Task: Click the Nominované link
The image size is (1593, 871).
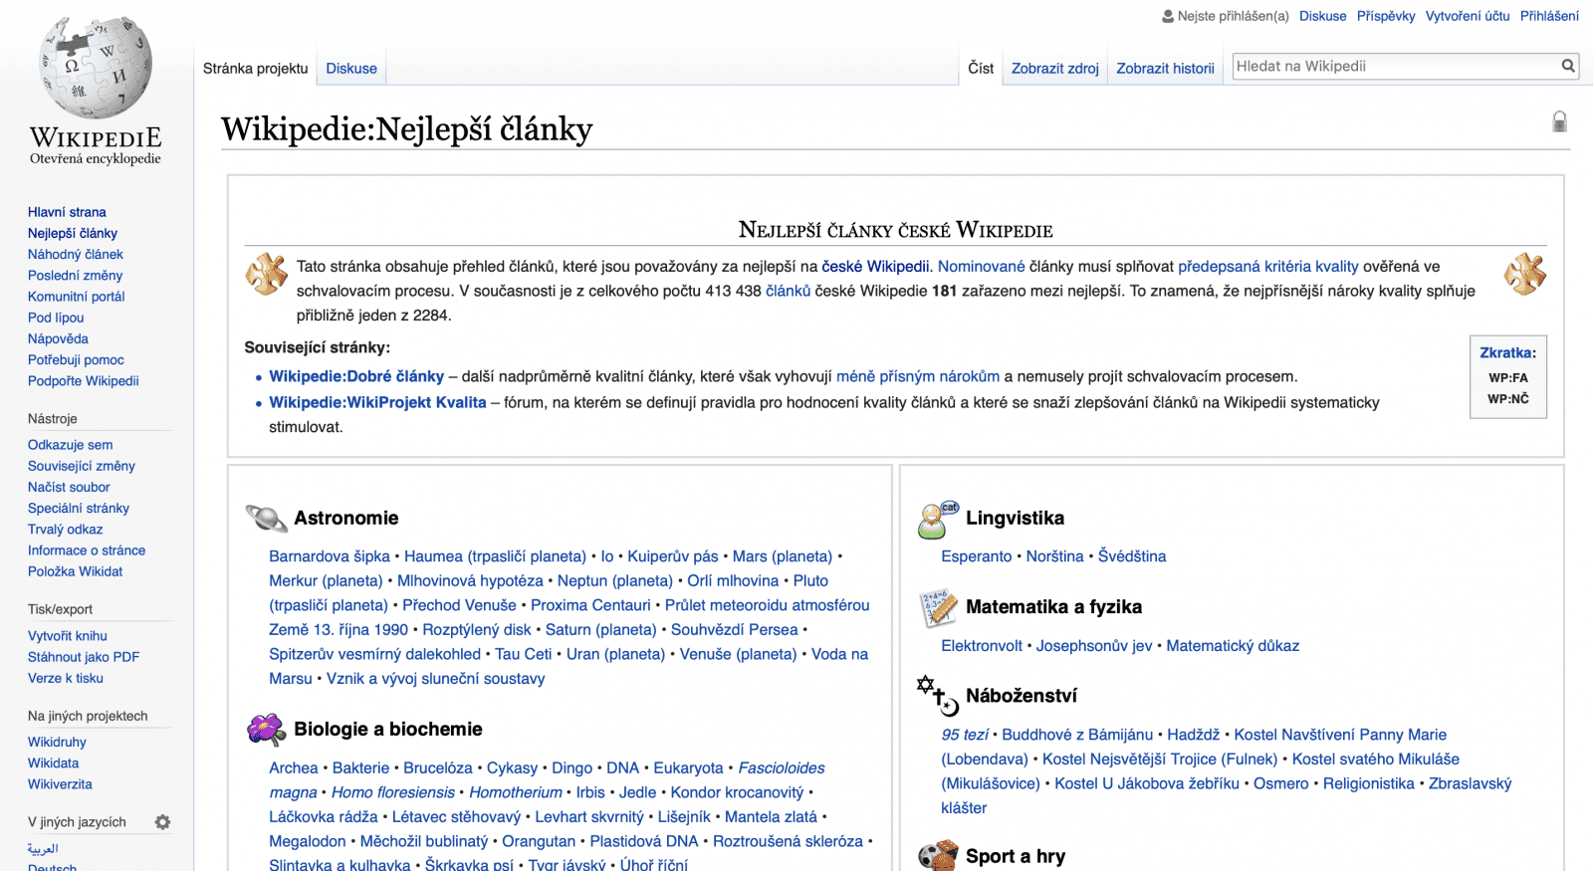Action: pos(981,266)
